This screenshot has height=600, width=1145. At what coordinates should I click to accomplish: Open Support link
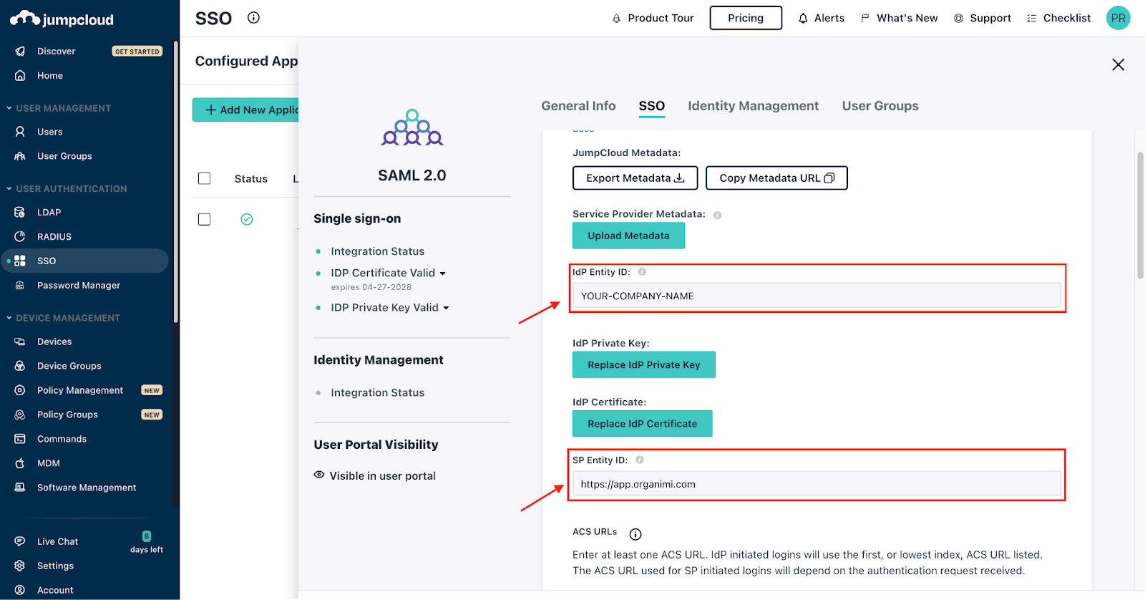(x=983, y=18)
